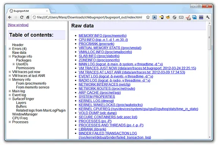Open the VMALLOC INFO link

pos(105,52)
